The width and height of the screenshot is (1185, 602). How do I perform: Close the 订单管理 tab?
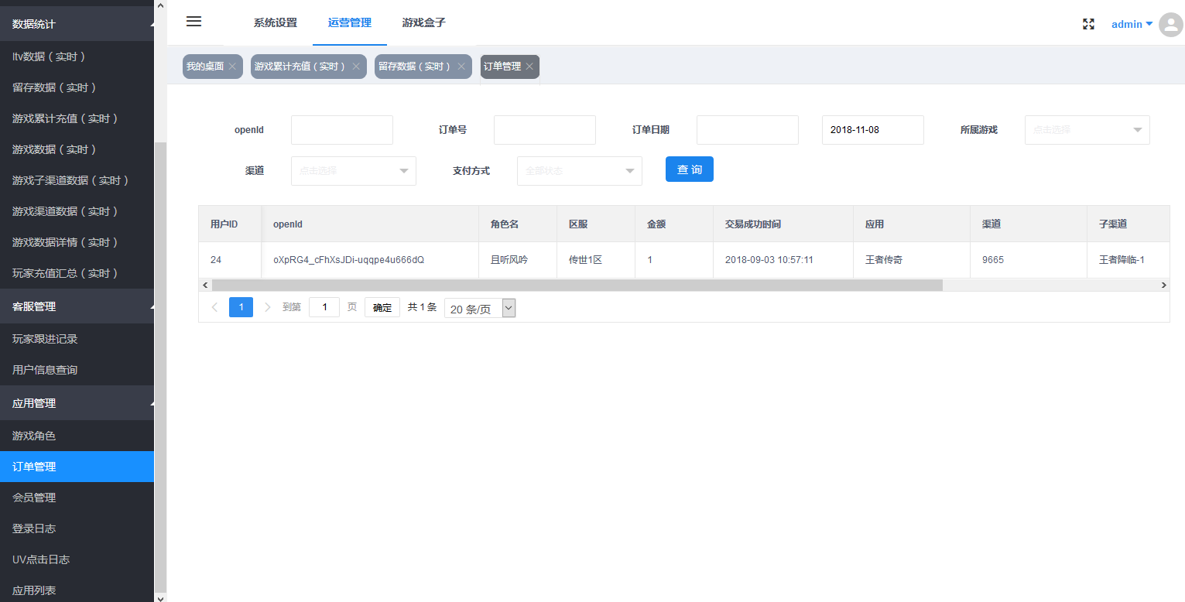click(529, 67)
